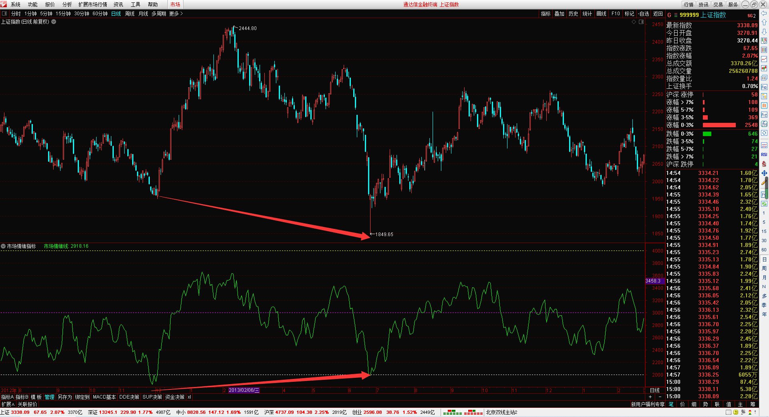The image size is (769, 417).
Task: Expand the 扩展∧ panel at bottom left
Action: click(8, 404)
